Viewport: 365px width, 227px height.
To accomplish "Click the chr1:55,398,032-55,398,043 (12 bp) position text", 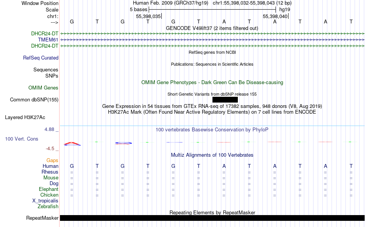I will click(252, 3).
